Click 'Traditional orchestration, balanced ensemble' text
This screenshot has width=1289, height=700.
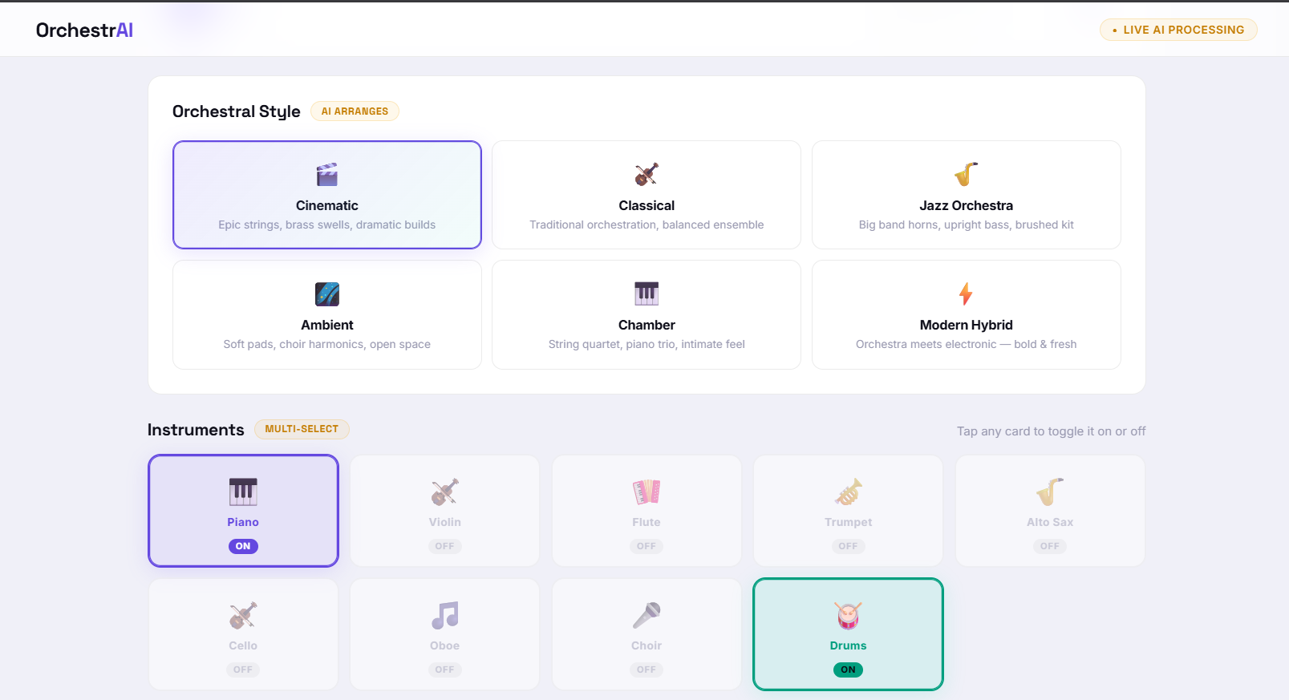(647, 225)
